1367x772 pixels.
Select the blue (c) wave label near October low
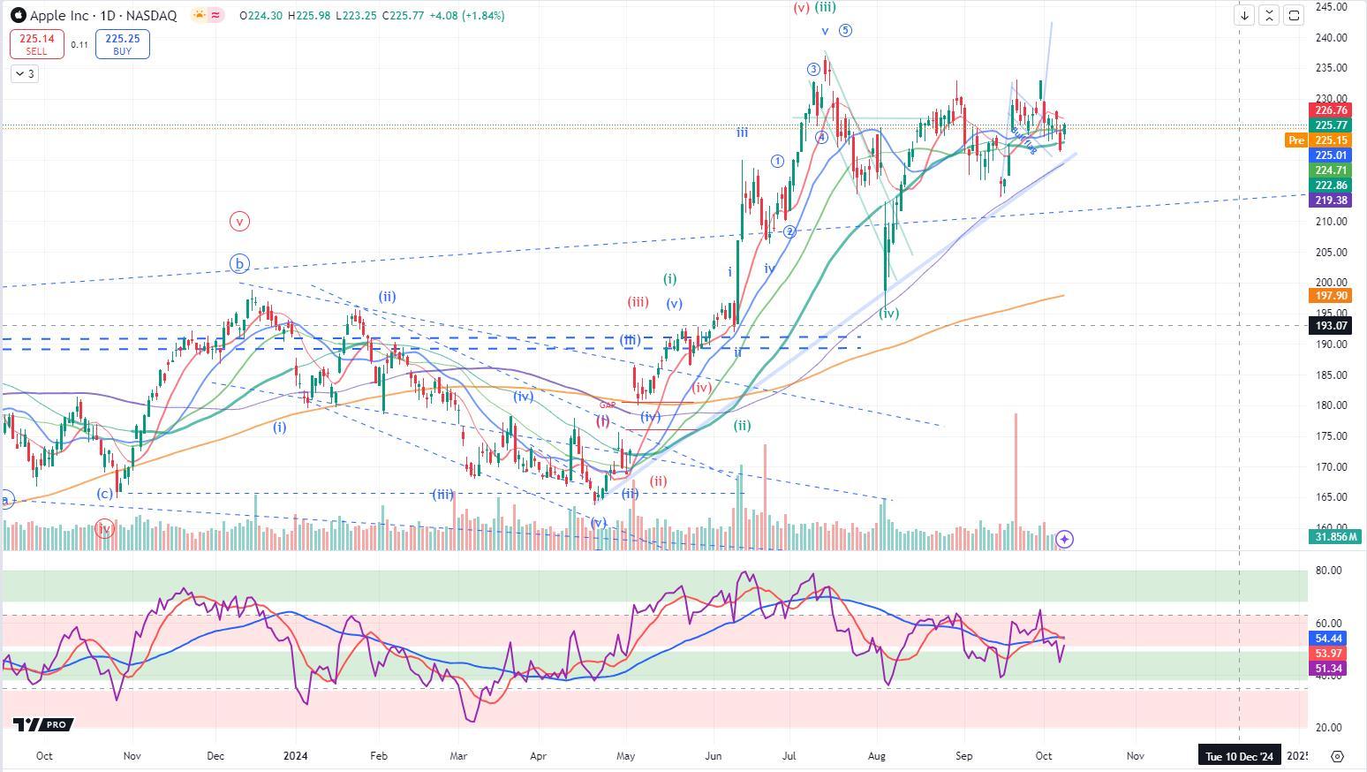[105, 494]
